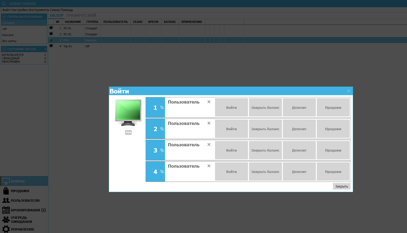Screen dimensions: 407x233
Task: Swap user slot 1 arrows icon
Action: 162,108
